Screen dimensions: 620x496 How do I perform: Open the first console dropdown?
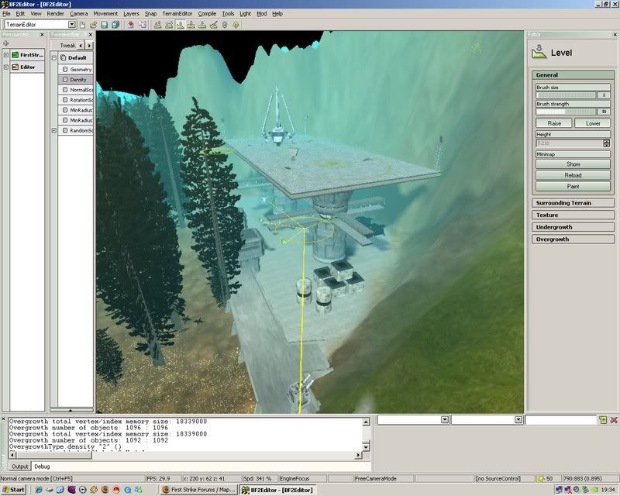[444, 419]
